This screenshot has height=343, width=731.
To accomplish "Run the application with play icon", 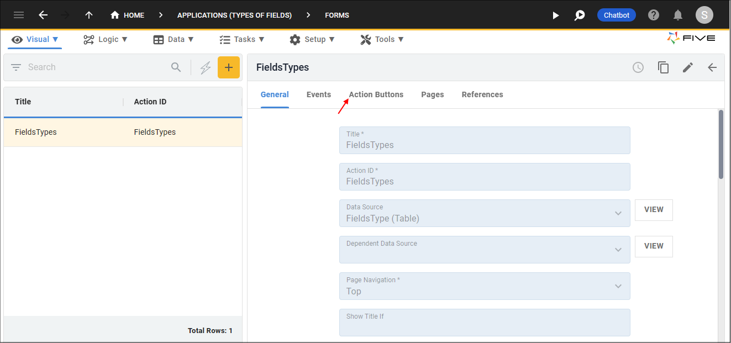I will point(556,15).
